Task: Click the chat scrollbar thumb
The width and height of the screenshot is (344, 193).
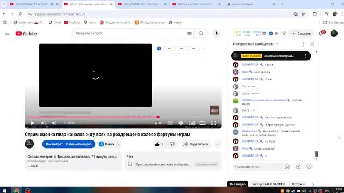Action: pyautogui.click(x=317, y=154)
